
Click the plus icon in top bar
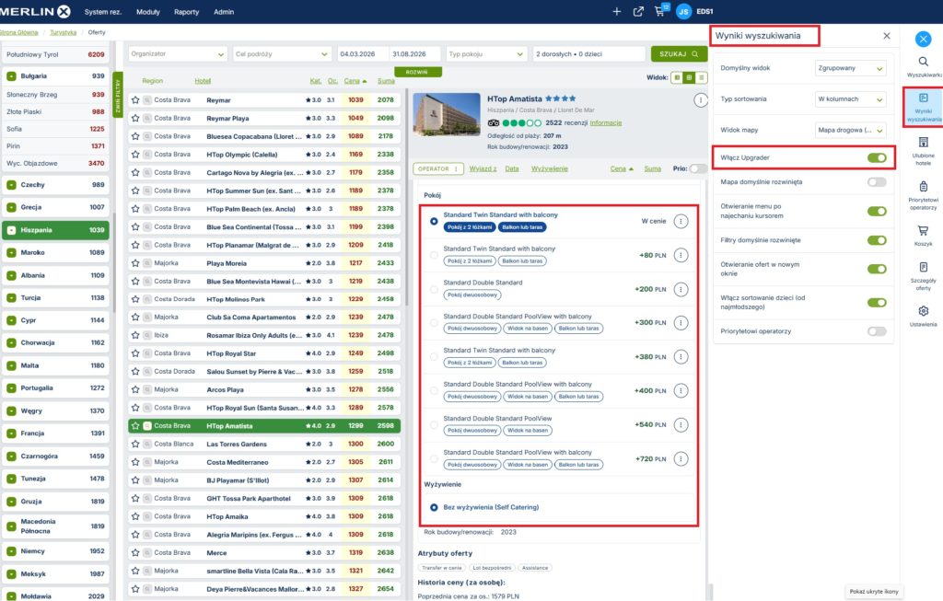pyautogui.click(x=616, y=11)
